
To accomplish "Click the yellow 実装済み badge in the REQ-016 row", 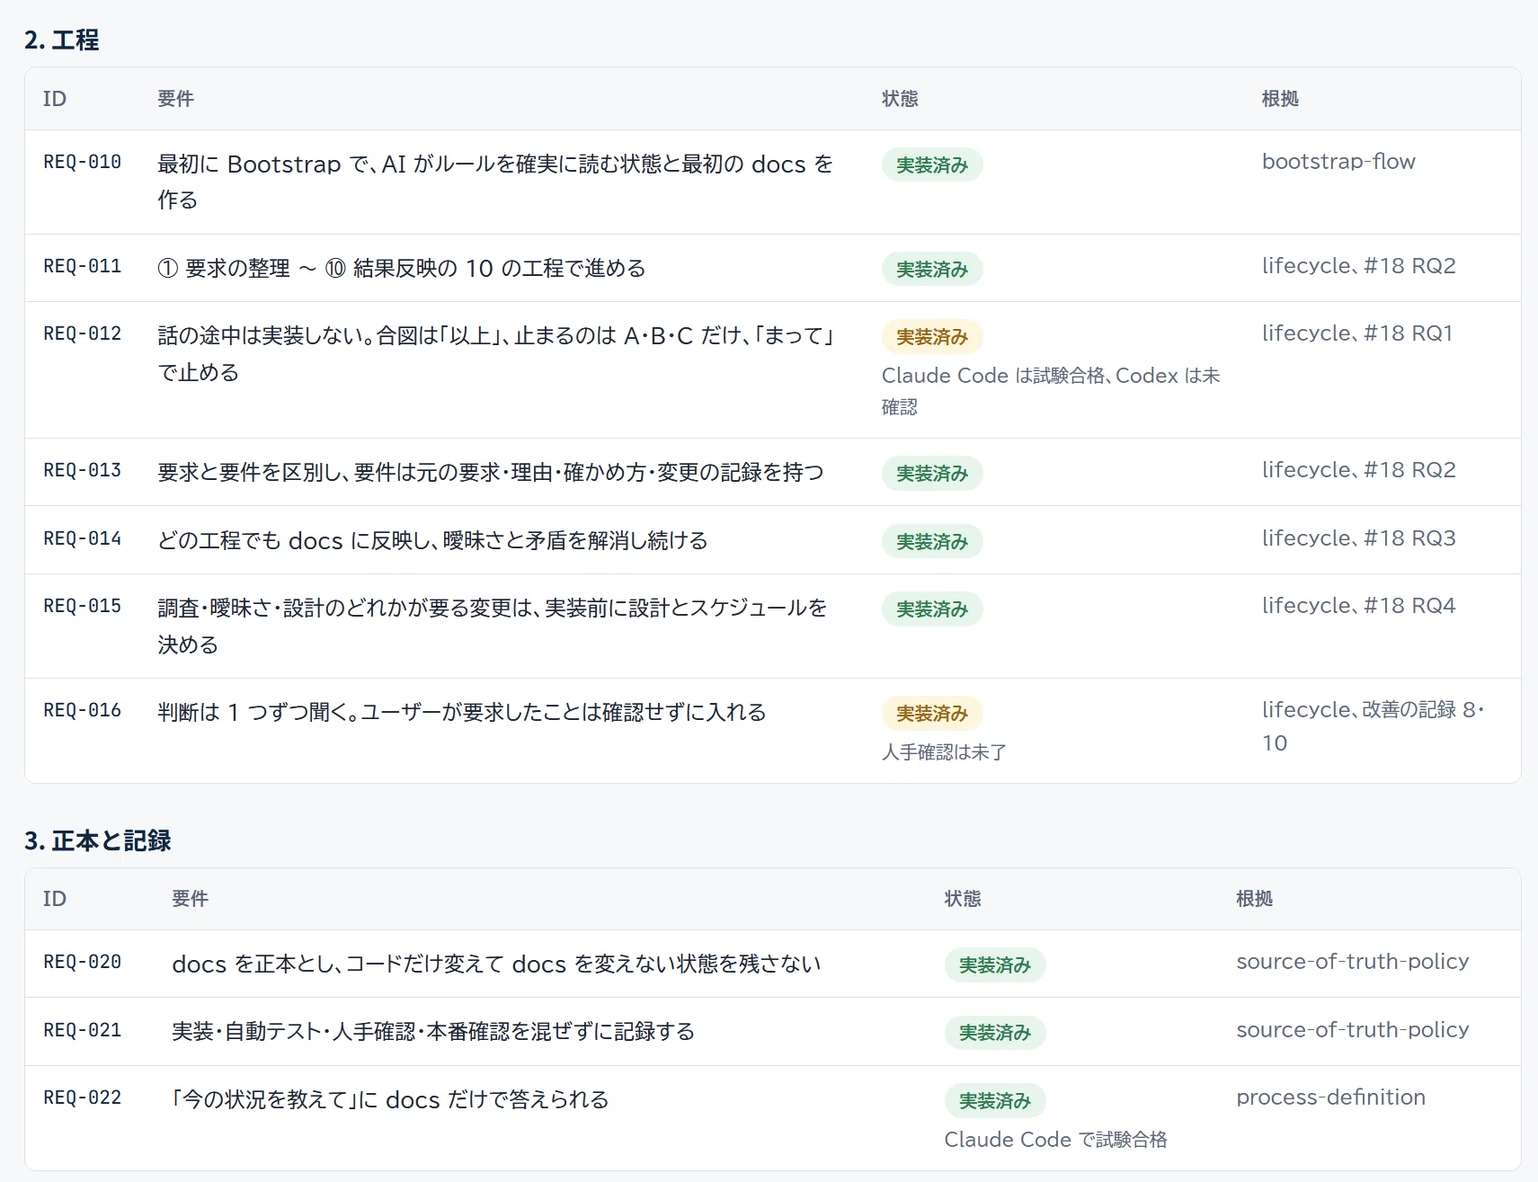I will pos(932,714).
